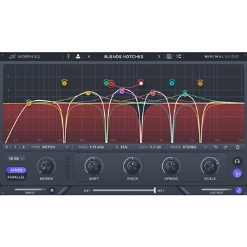Select previous band with left chevron
Screen dimensions: 247x247
pyautogui.click(x=7, y=147)
